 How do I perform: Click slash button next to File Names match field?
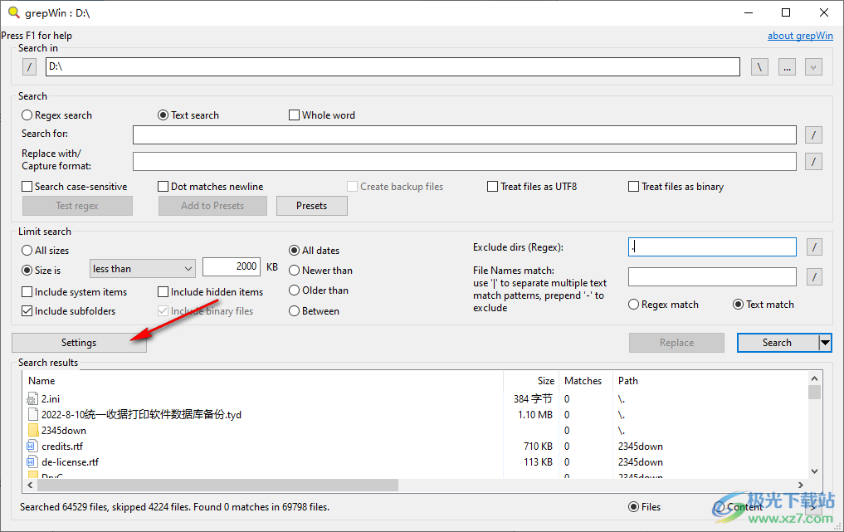[x=814, y=277]
